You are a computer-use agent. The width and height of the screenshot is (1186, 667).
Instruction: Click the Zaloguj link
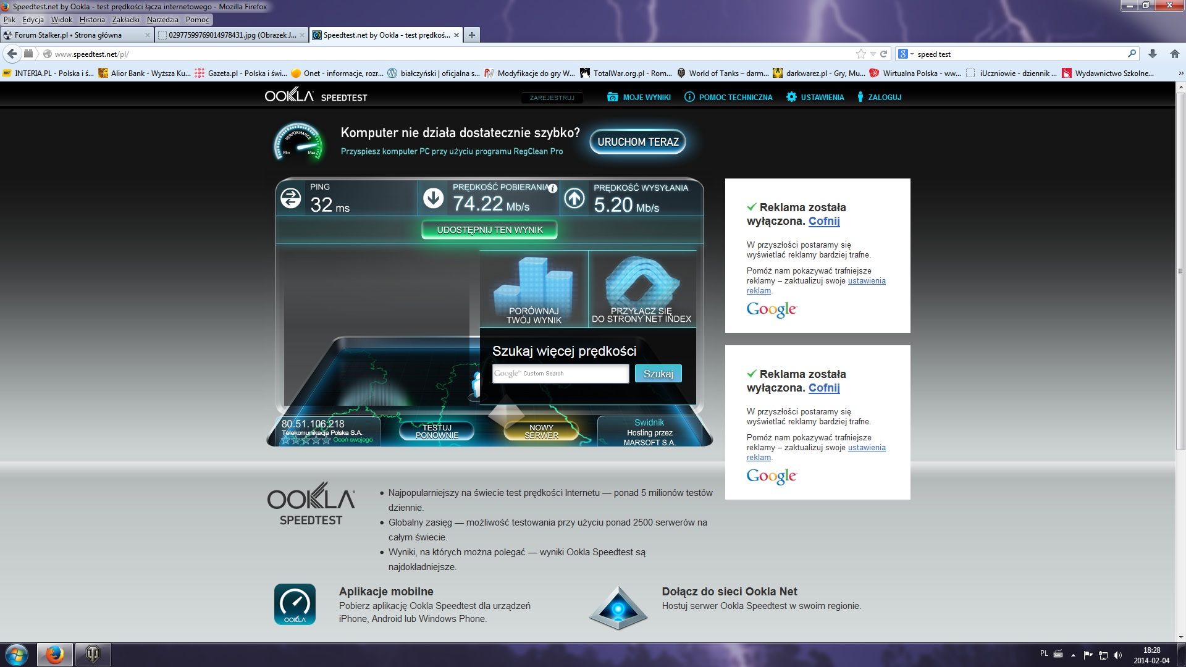879,97
